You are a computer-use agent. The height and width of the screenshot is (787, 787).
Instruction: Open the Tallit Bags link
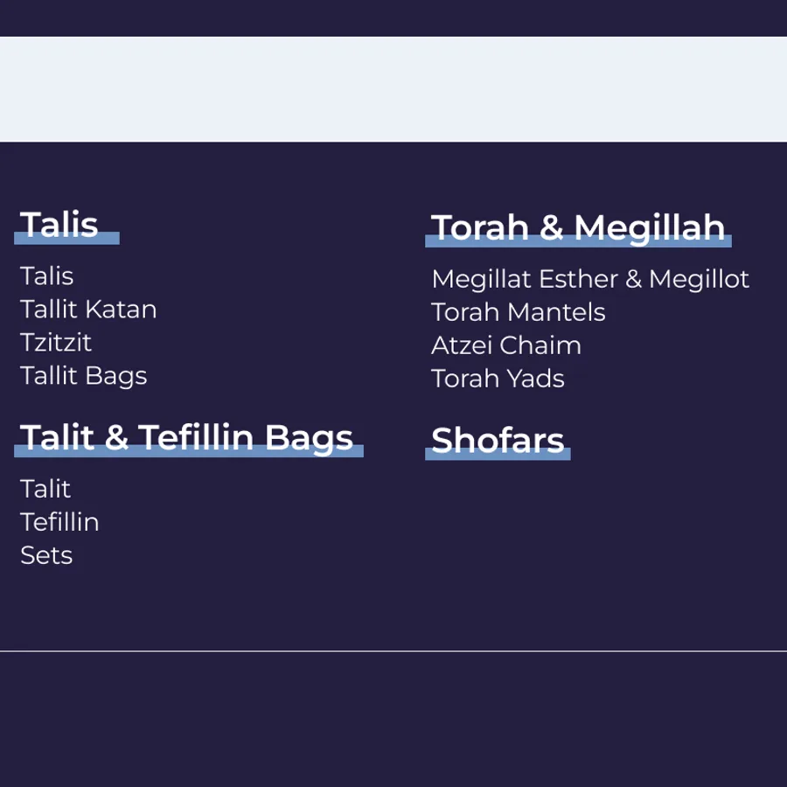coord(84,376)
